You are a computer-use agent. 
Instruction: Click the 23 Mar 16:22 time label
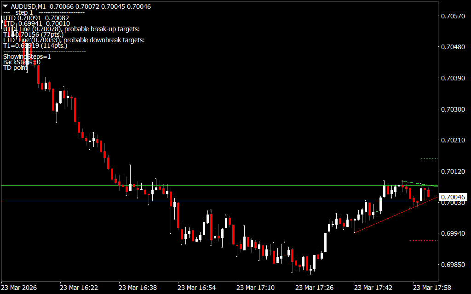79,288
